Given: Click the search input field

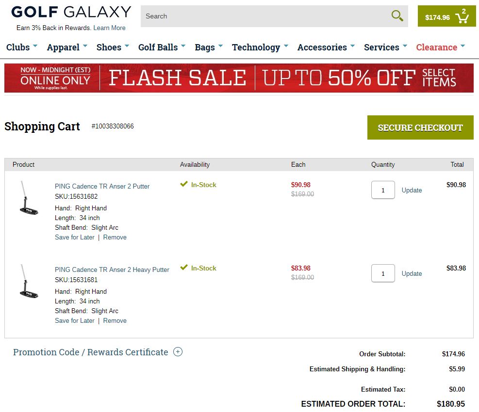Looking at the screenshot, I should click(264, 16).
